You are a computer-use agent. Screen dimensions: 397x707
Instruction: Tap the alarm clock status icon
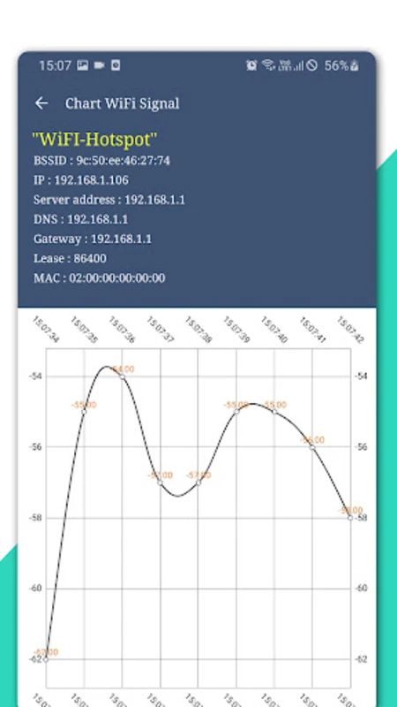click(x=251, y=65)
